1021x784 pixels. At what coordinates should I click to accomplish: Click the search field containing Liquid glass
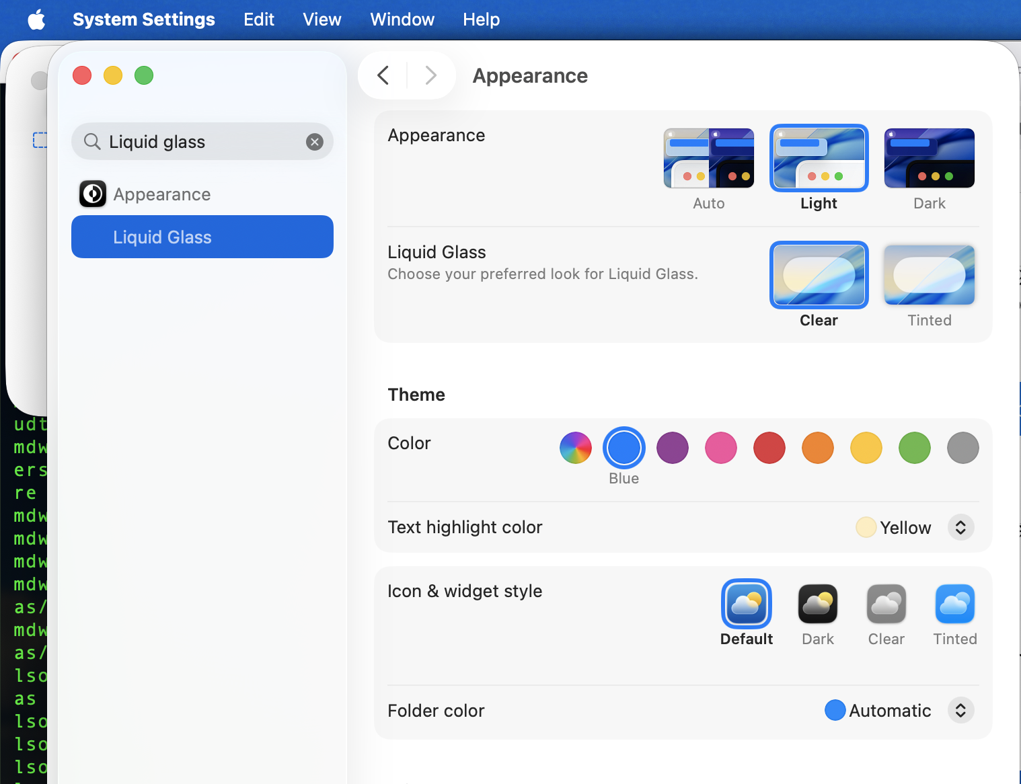point(202,142)
